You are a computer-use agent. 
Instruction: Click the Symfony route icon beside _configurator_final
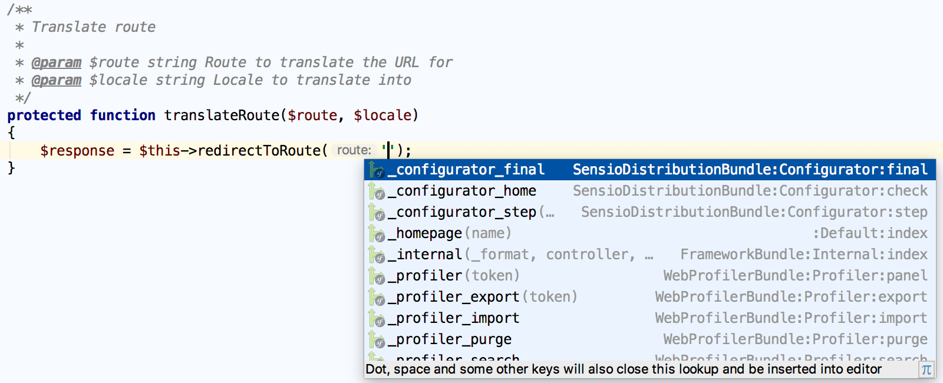pyautogui.click(x=377, y=170)
